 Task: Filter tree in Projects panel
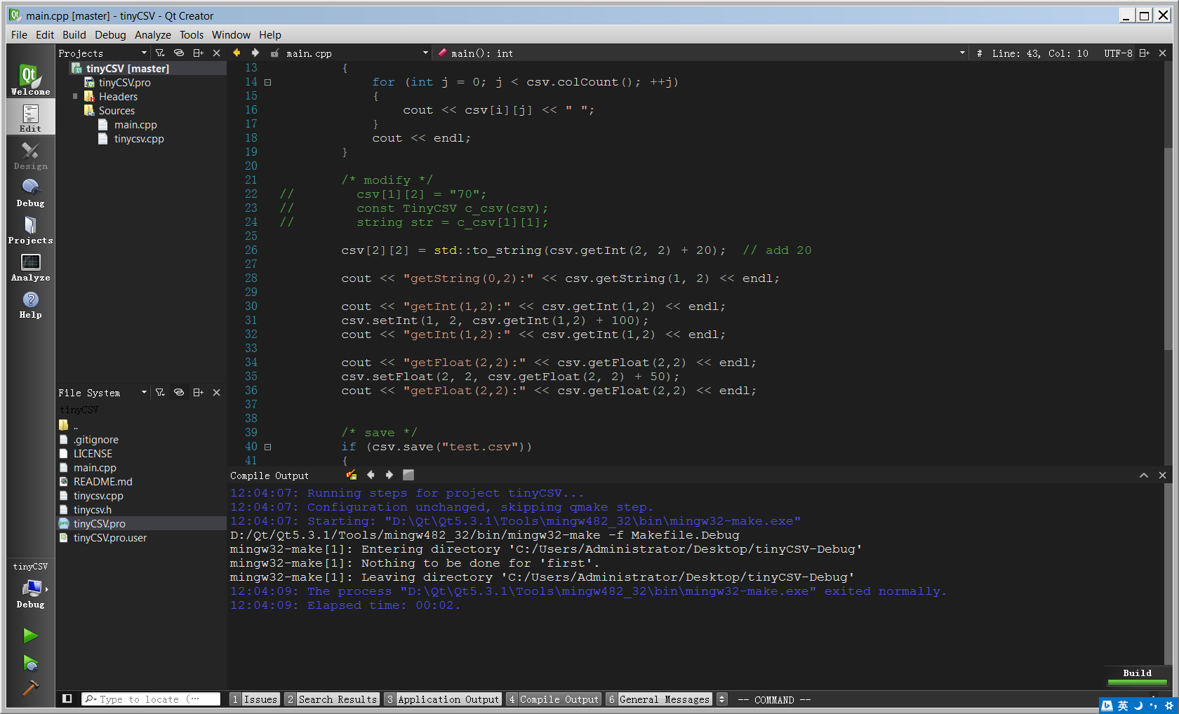(160, 53)
